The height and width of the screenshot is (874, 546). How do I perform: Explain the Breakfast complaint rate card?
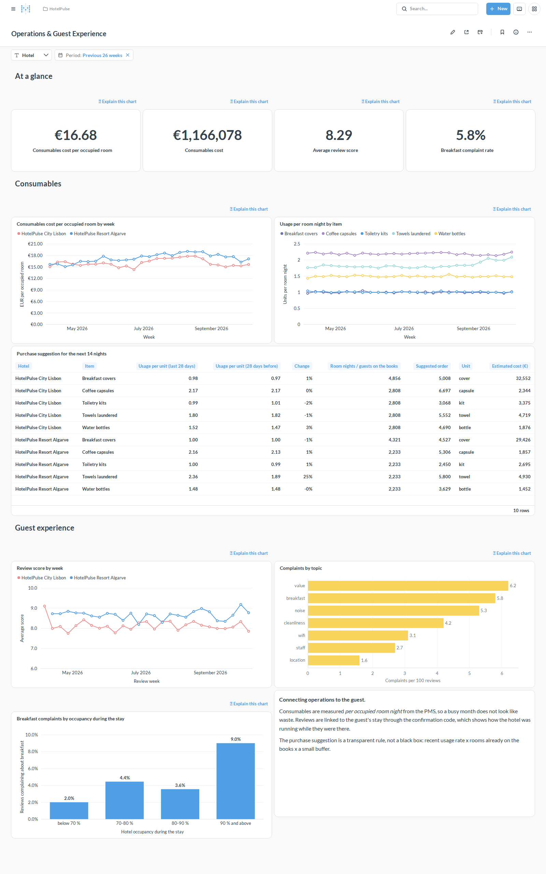pos(512,101)
